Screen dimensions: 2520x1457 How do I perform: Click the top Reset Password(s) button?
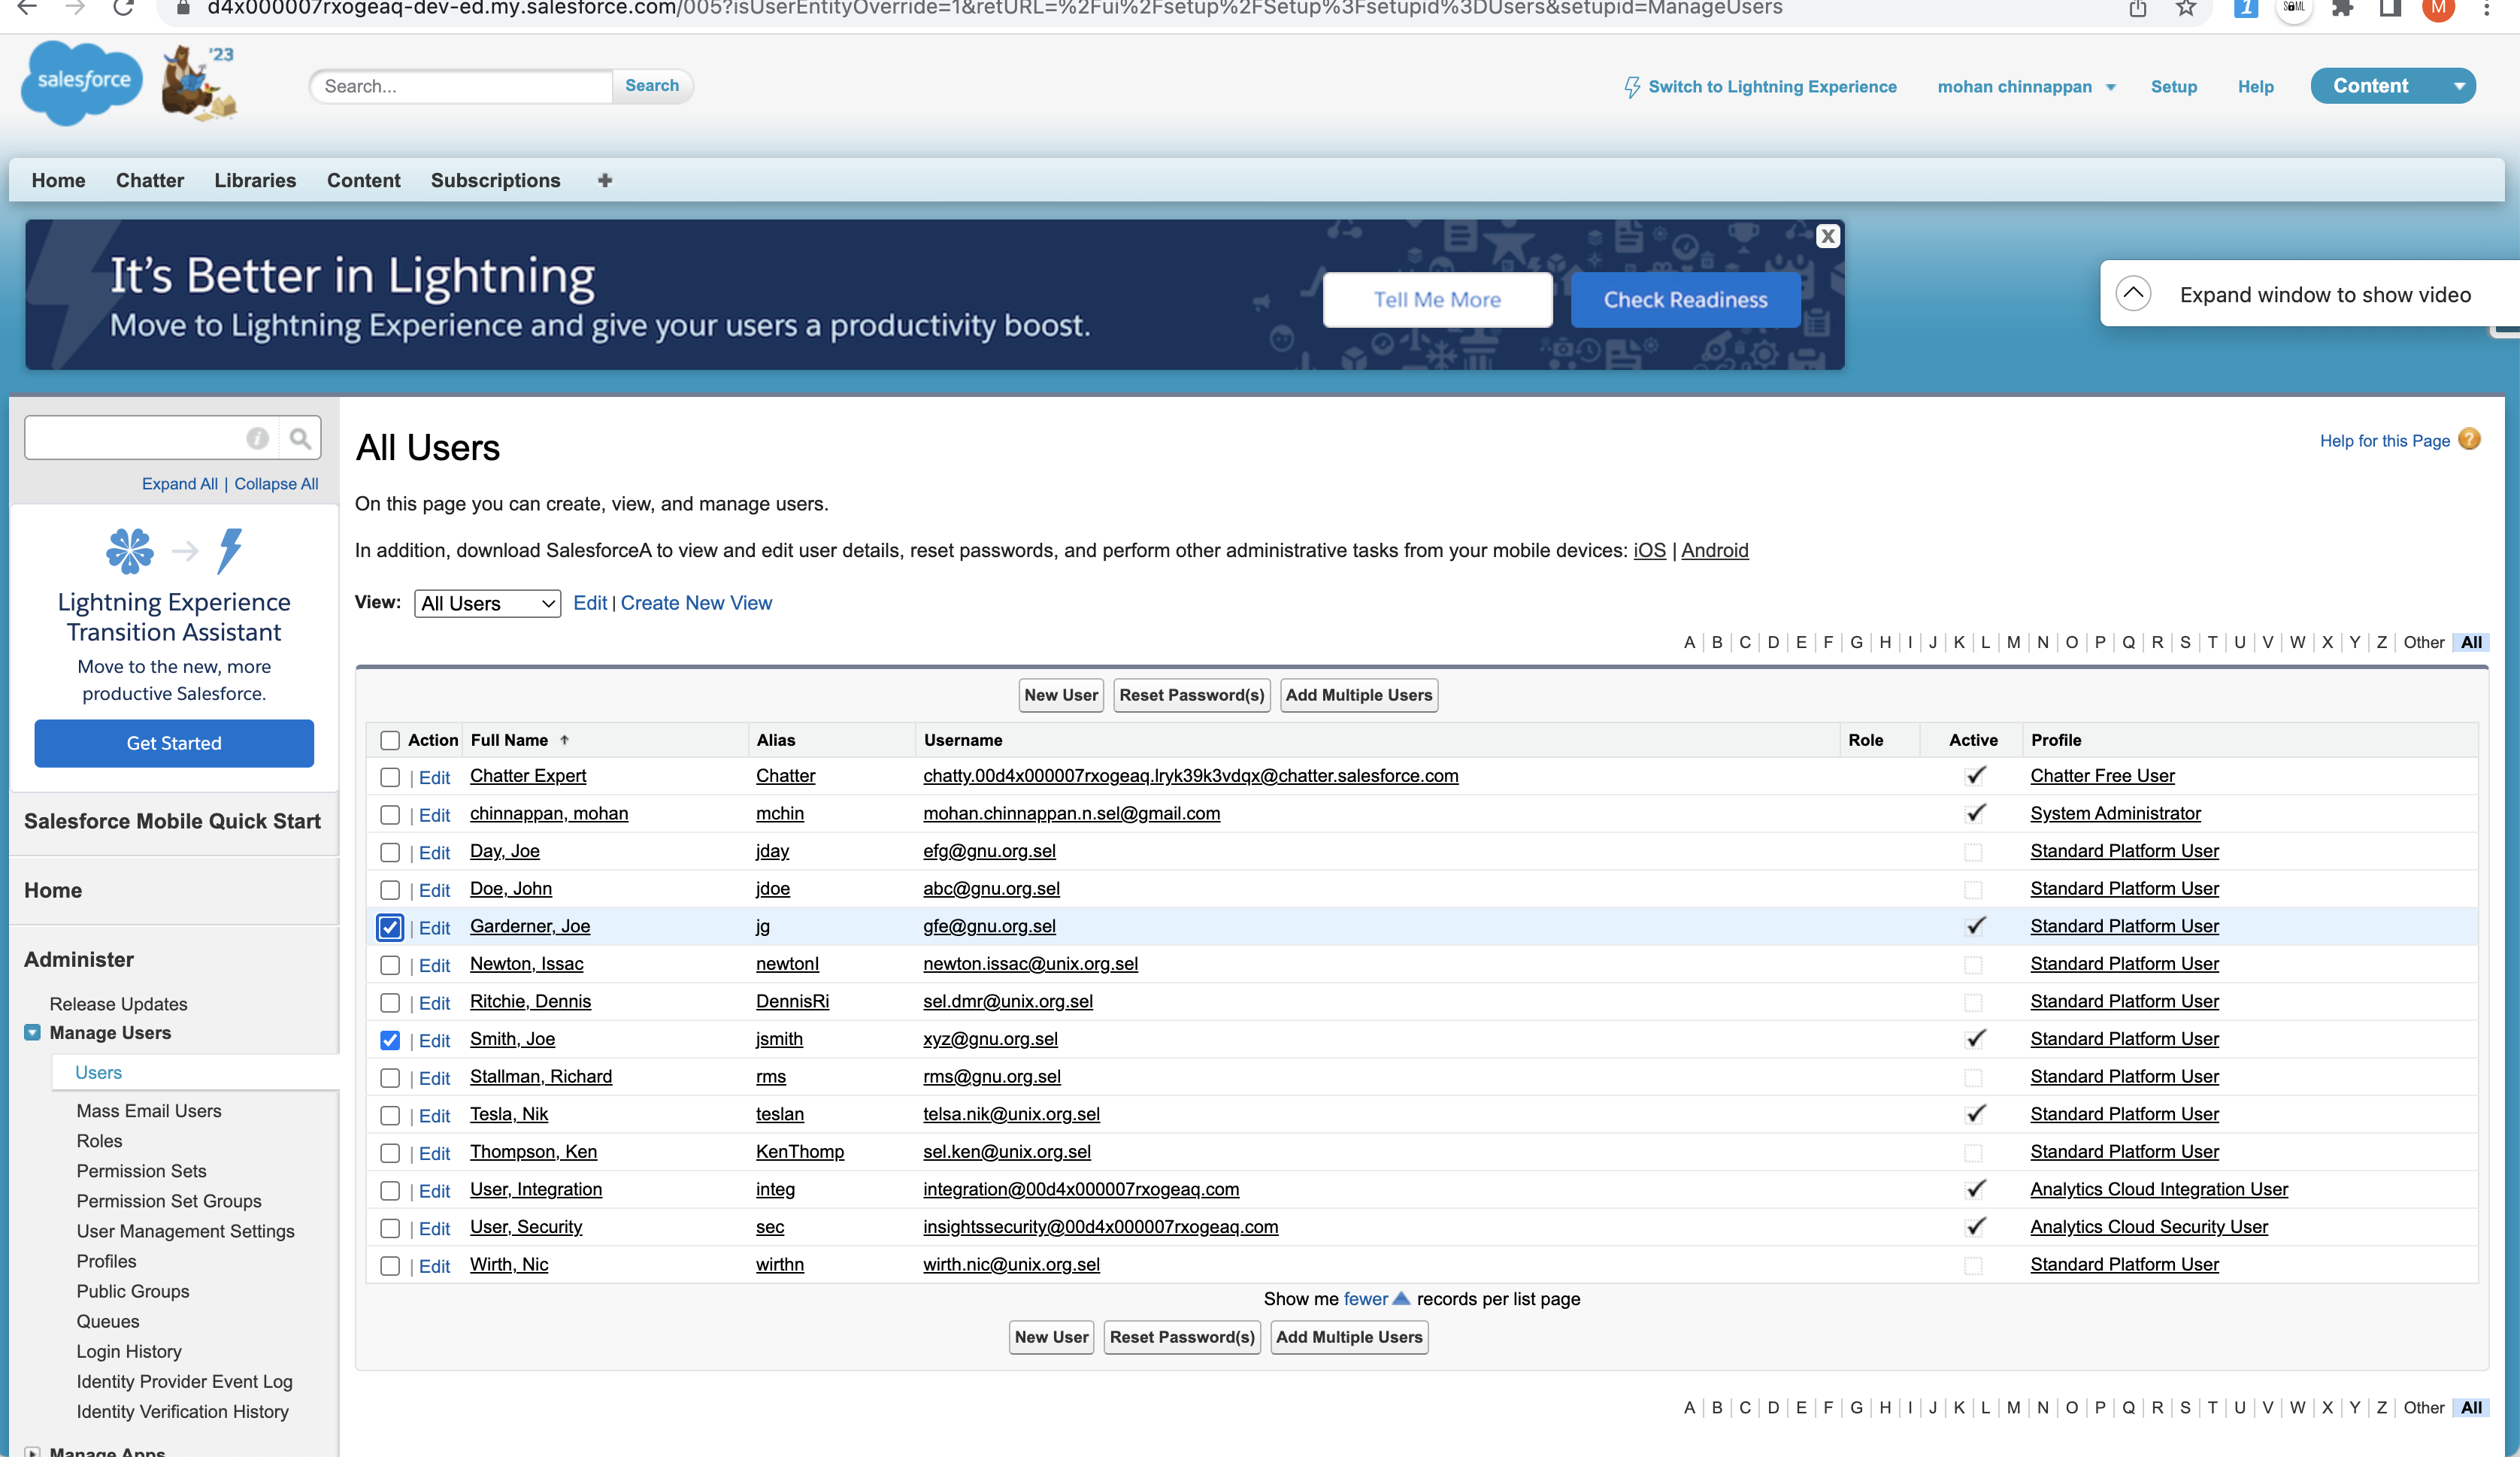(x=1192, y=695)
